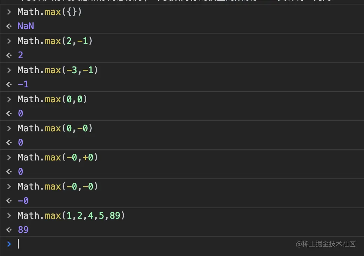Select the input Math.max(-0,-0)

click(57, 186)
